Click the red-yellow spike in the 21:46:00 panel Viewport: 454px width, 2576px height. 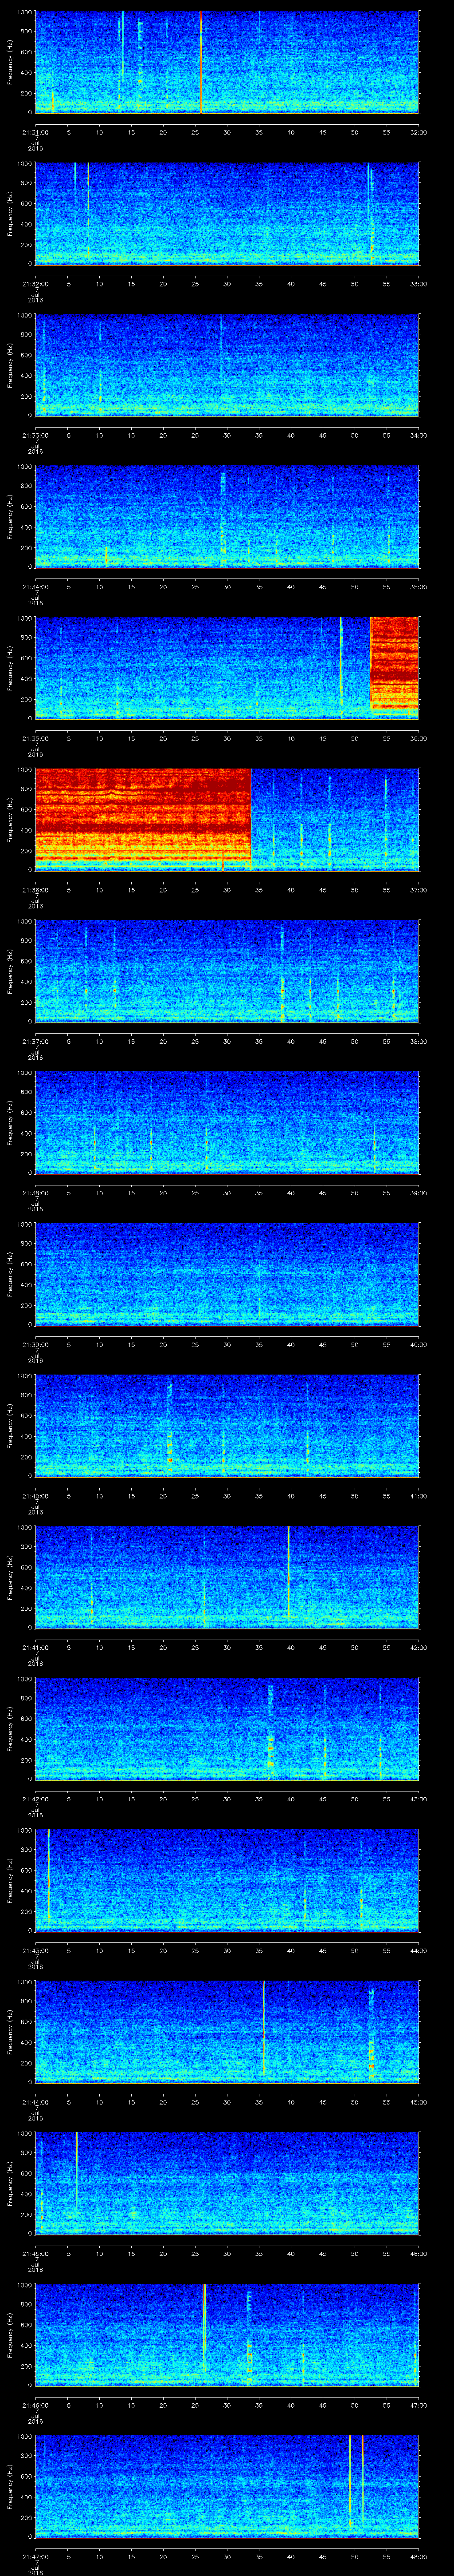pos(204,2328)
